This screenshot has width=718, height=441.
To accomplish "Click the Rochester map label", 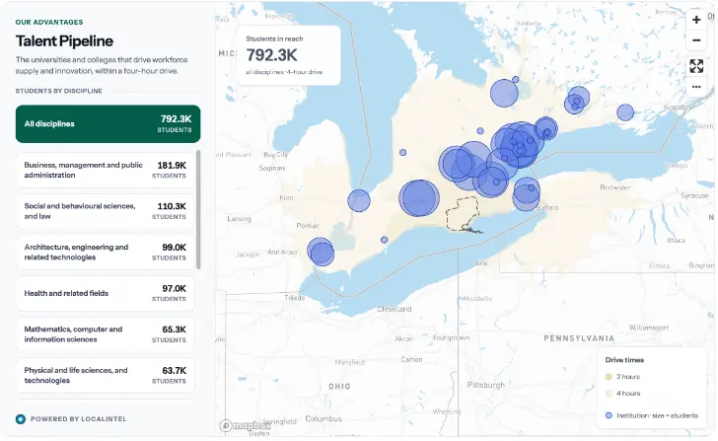I will tap(615, 187).
